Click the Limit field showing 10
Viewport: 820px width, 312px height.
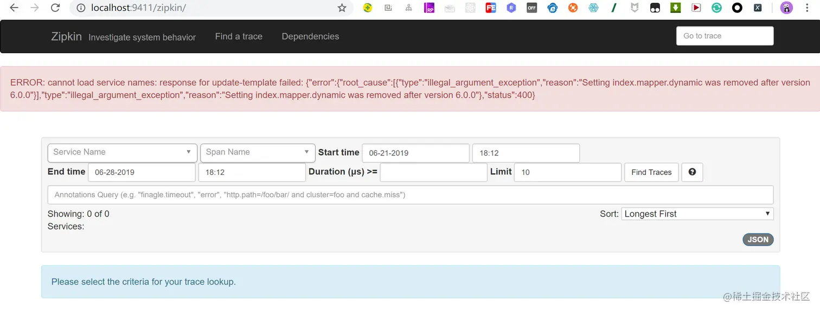[x=568, y=172]
